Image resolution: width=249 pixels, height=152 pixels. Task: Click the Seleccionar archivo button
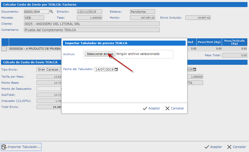pyautogui.click(x=100, y=54)
